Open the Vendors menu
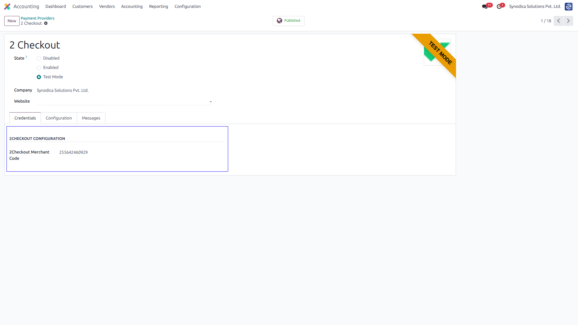 coord(107,6)
